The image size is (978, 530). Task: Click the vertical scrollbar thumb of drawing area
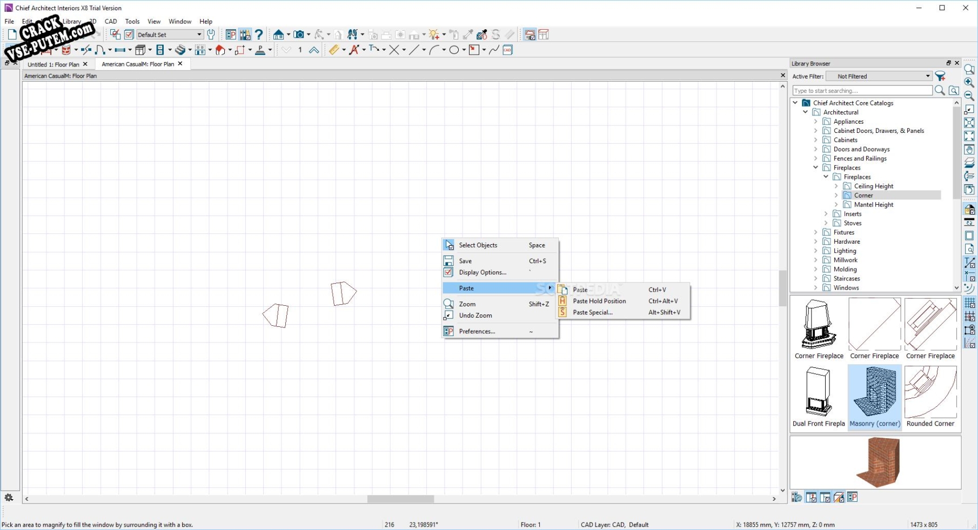coord(782,289)
